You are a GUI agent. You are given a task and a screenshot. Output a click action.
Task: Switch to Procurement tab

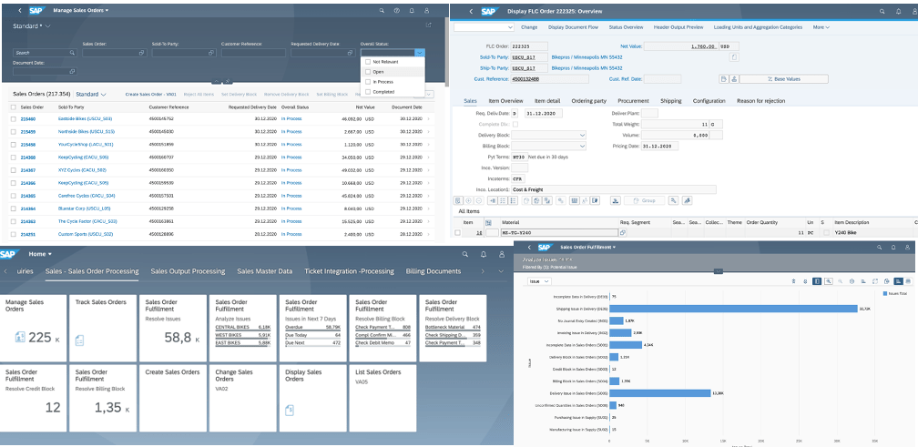(x=633, y=101)
